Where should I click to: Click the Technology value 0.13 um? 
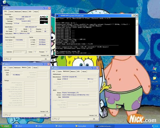17,23
